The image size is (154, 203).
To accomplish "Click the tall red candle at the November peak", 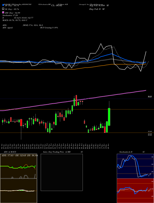I will pos(76,101).
